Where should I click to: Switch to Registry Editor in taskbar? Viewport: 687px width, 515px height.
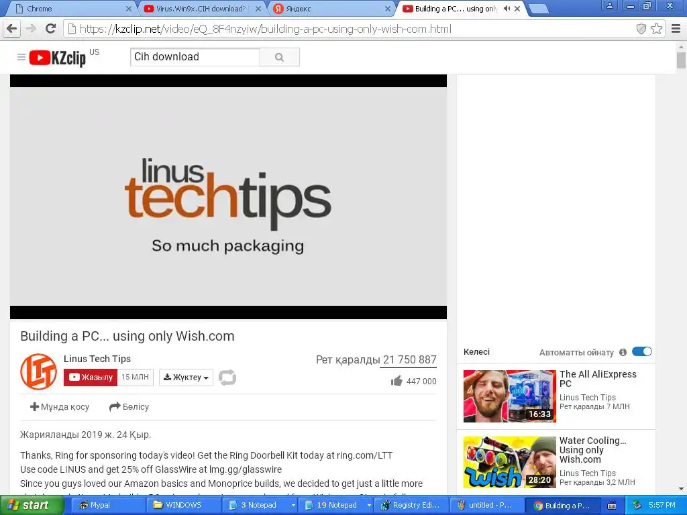click(412, 505)
